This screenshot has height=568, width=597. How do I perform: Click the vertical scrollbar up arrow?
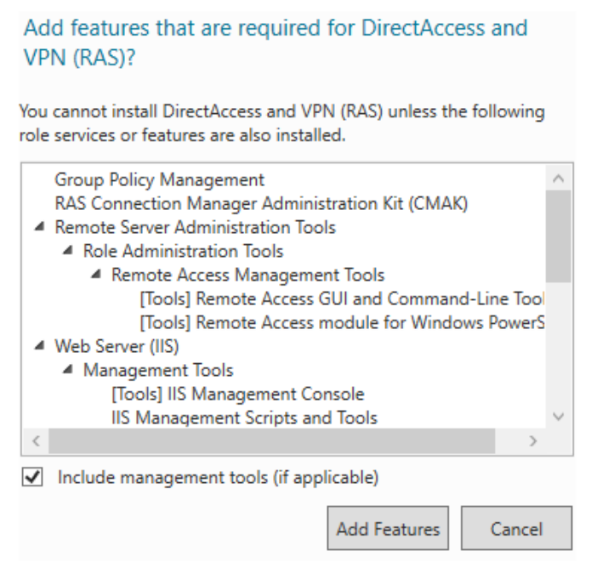(559, 179)
